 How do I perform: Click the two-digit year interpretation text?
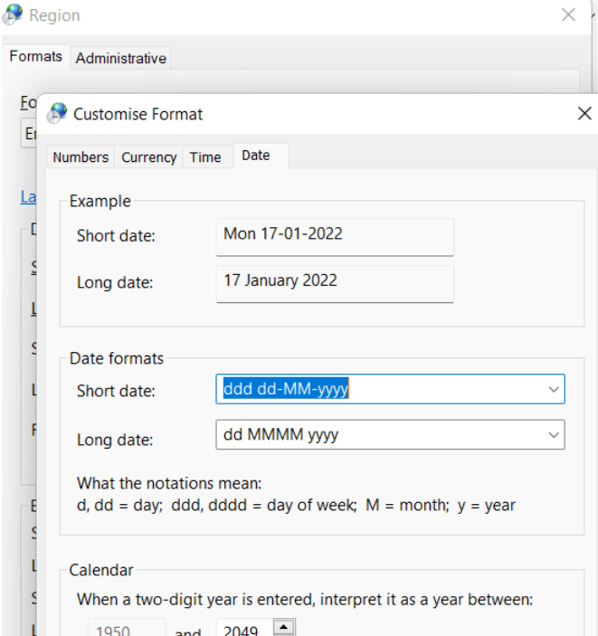coord(305,599)
